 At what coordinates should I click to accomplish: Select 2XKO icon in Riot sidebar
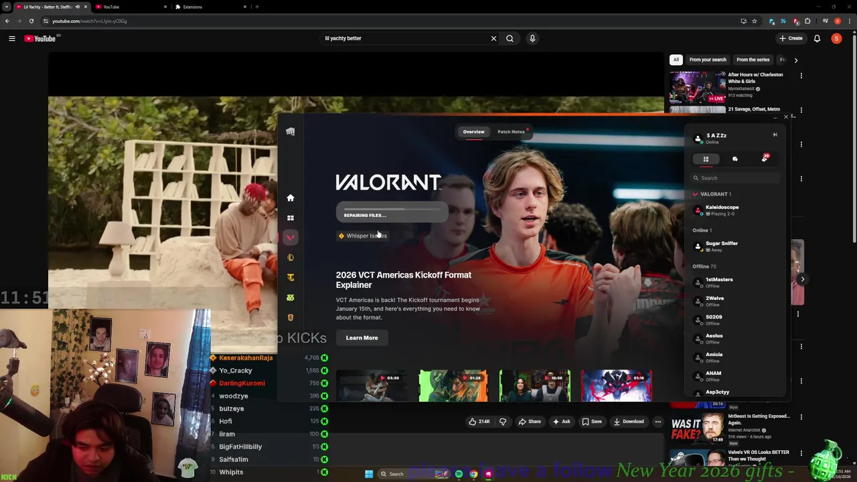[x=291, y=297]
